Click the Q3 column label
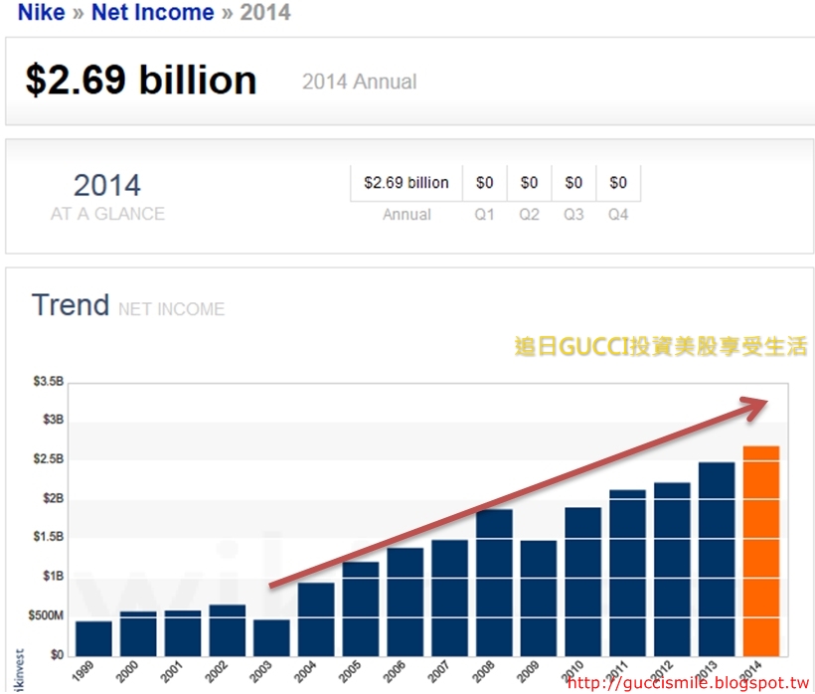The image size is (815, 694). 573,214
